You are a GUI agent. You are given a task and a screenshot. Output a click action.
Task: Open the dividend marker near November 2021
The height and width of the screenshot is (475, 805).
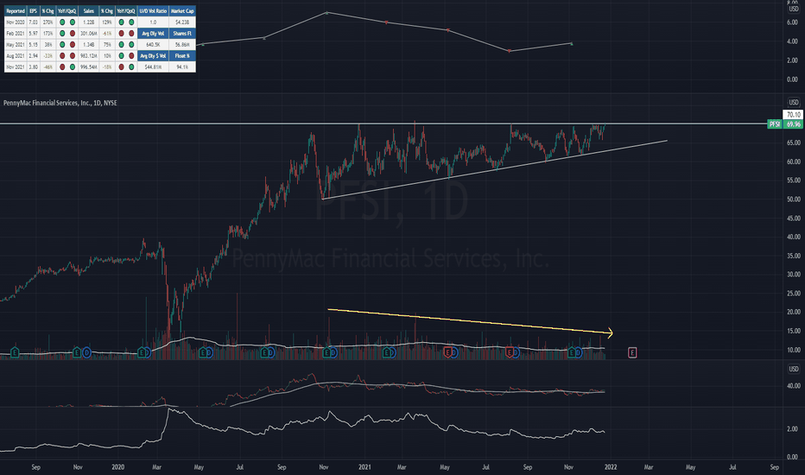578,352
